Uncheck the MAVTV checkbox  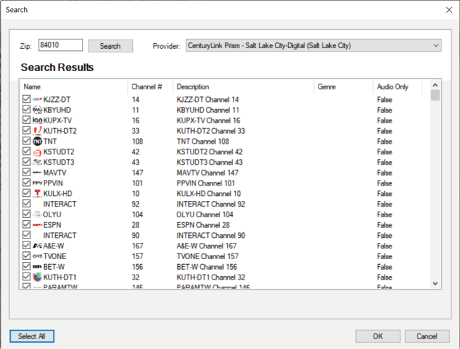pos(26,172)
